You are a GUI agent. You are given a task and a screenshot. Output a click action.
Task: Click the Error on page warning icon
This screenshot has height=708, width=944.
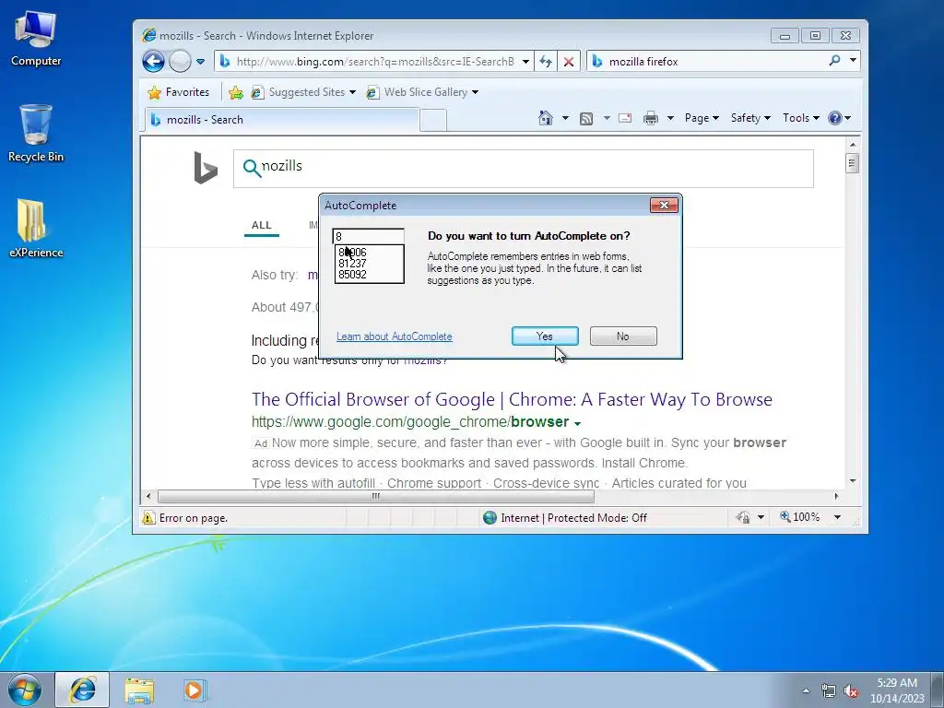(148, 517)
